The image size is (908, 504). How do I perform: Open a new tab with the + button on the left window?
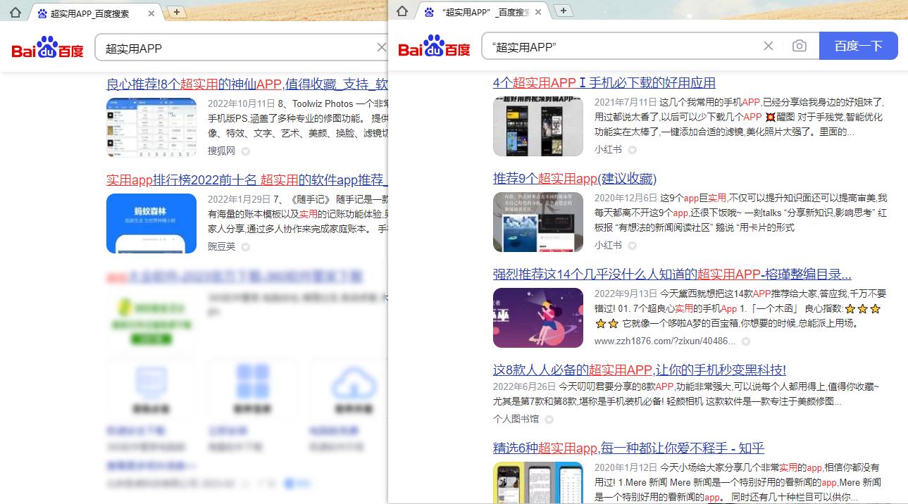tap(176, 12)
